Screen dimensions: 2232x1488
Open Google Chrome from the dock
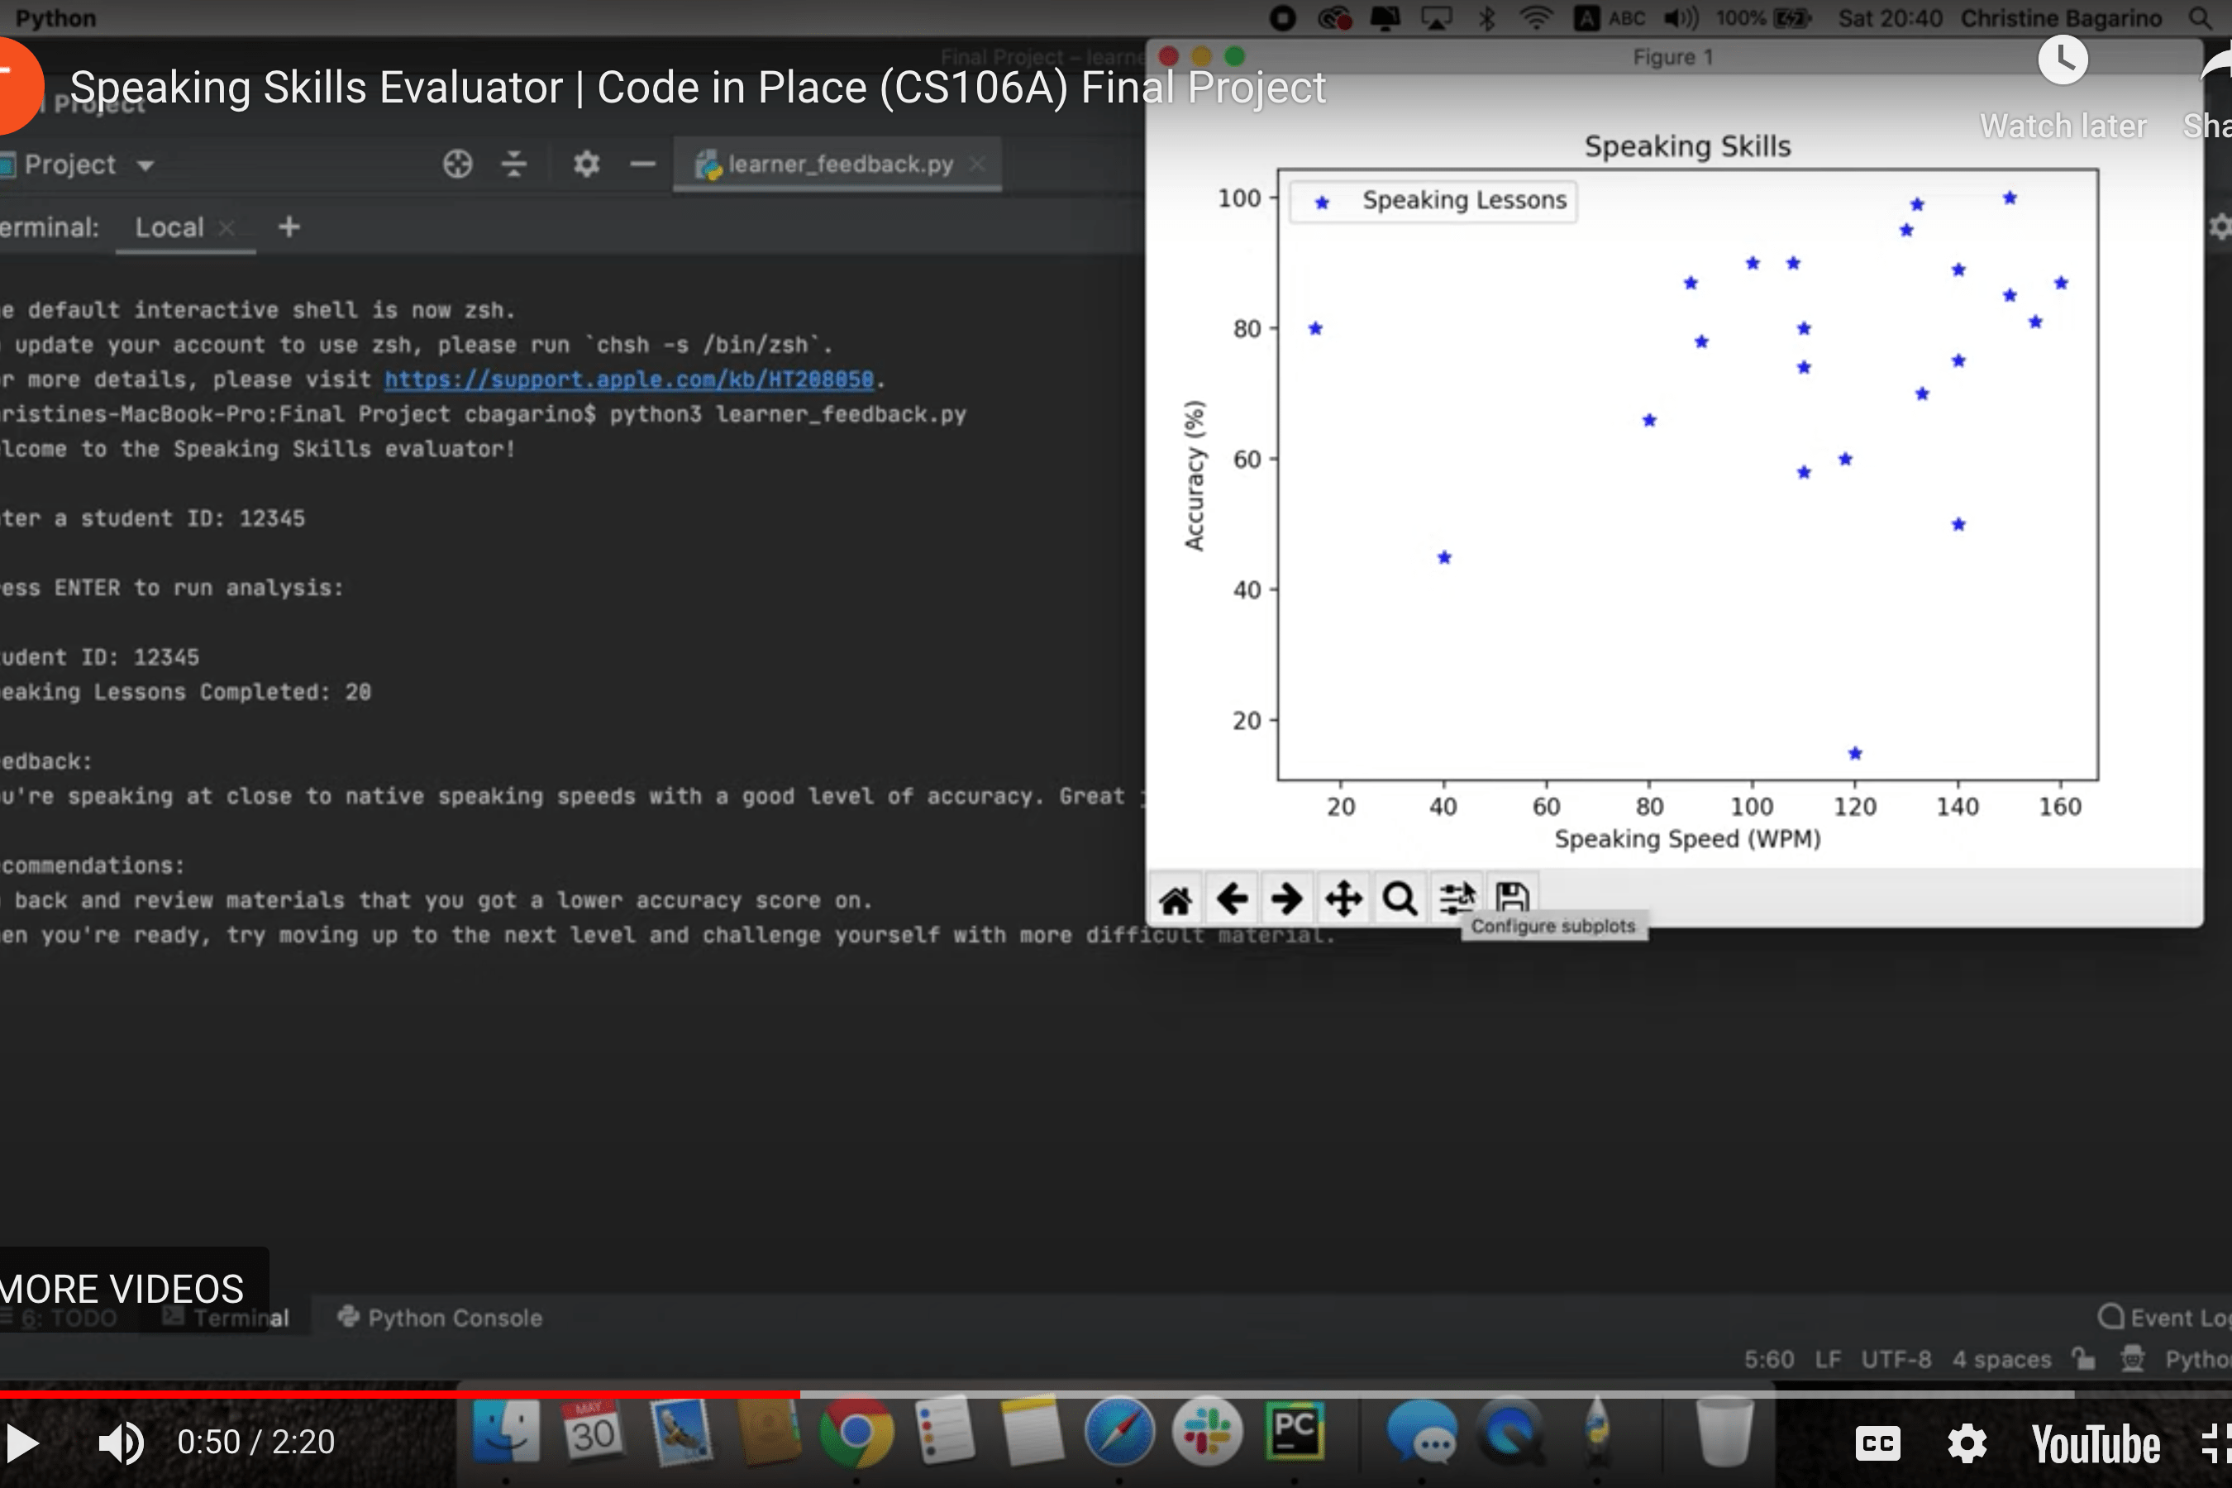(856, 1430)
